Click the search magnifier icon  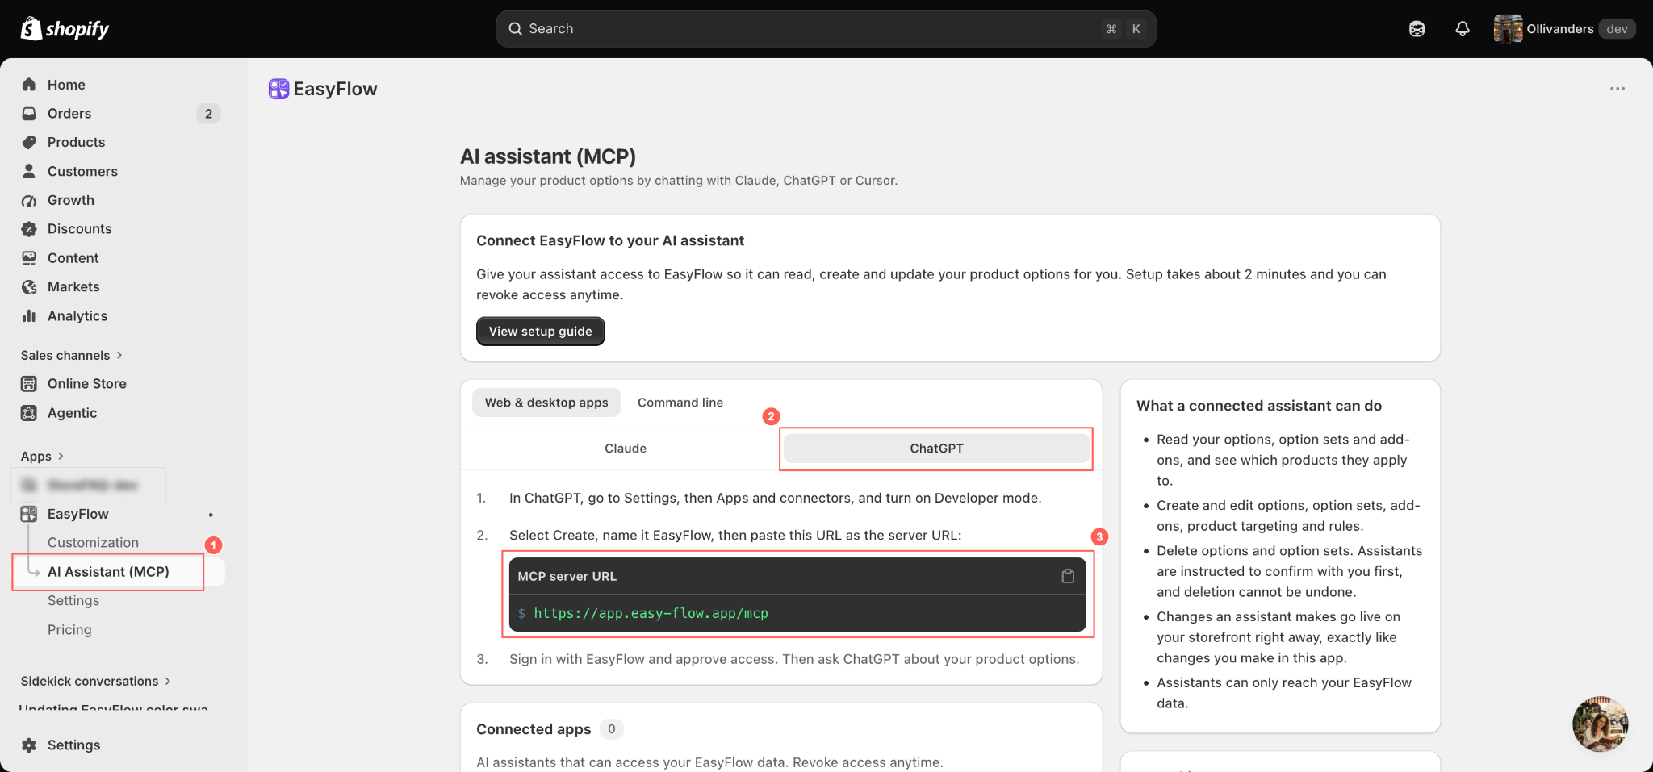point(515,29)
